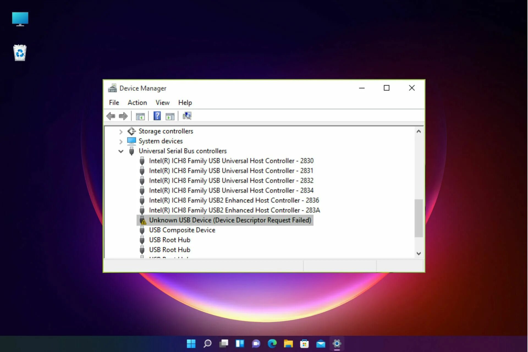
Task: Click the vertical scrollbar thumb in device list
Action: [419, 218]
